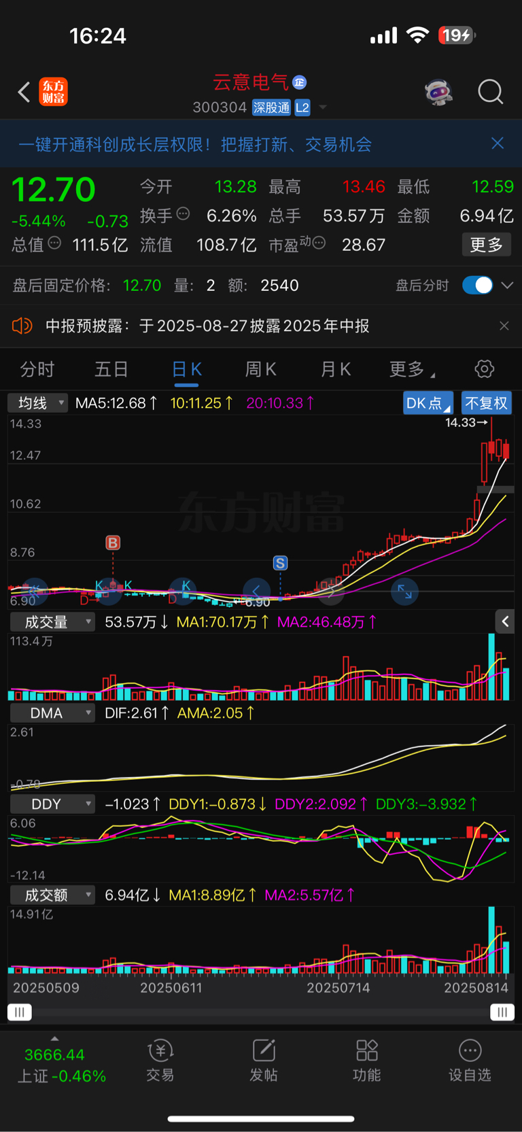This screenshot has height=1132, width=522.
Task: Tap the 更多 quote details button
Action: [487, 245]
